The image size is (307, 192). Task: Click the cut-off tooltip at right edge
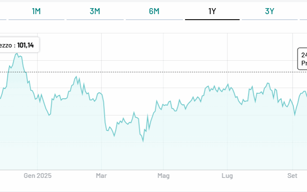click(x=303, y=59)
